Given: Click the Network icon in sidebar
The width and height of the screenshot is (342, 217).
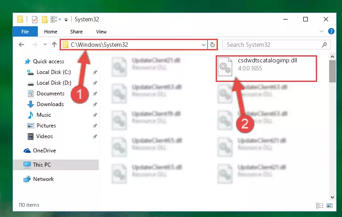Looking at the screenshot, I should 27,179.
